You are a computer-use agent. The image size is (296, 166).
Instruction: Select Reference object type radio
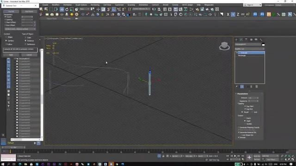25,44
